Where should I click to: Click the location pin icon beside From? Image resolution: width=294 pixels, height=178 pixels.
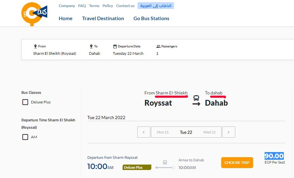pos(35,46)
